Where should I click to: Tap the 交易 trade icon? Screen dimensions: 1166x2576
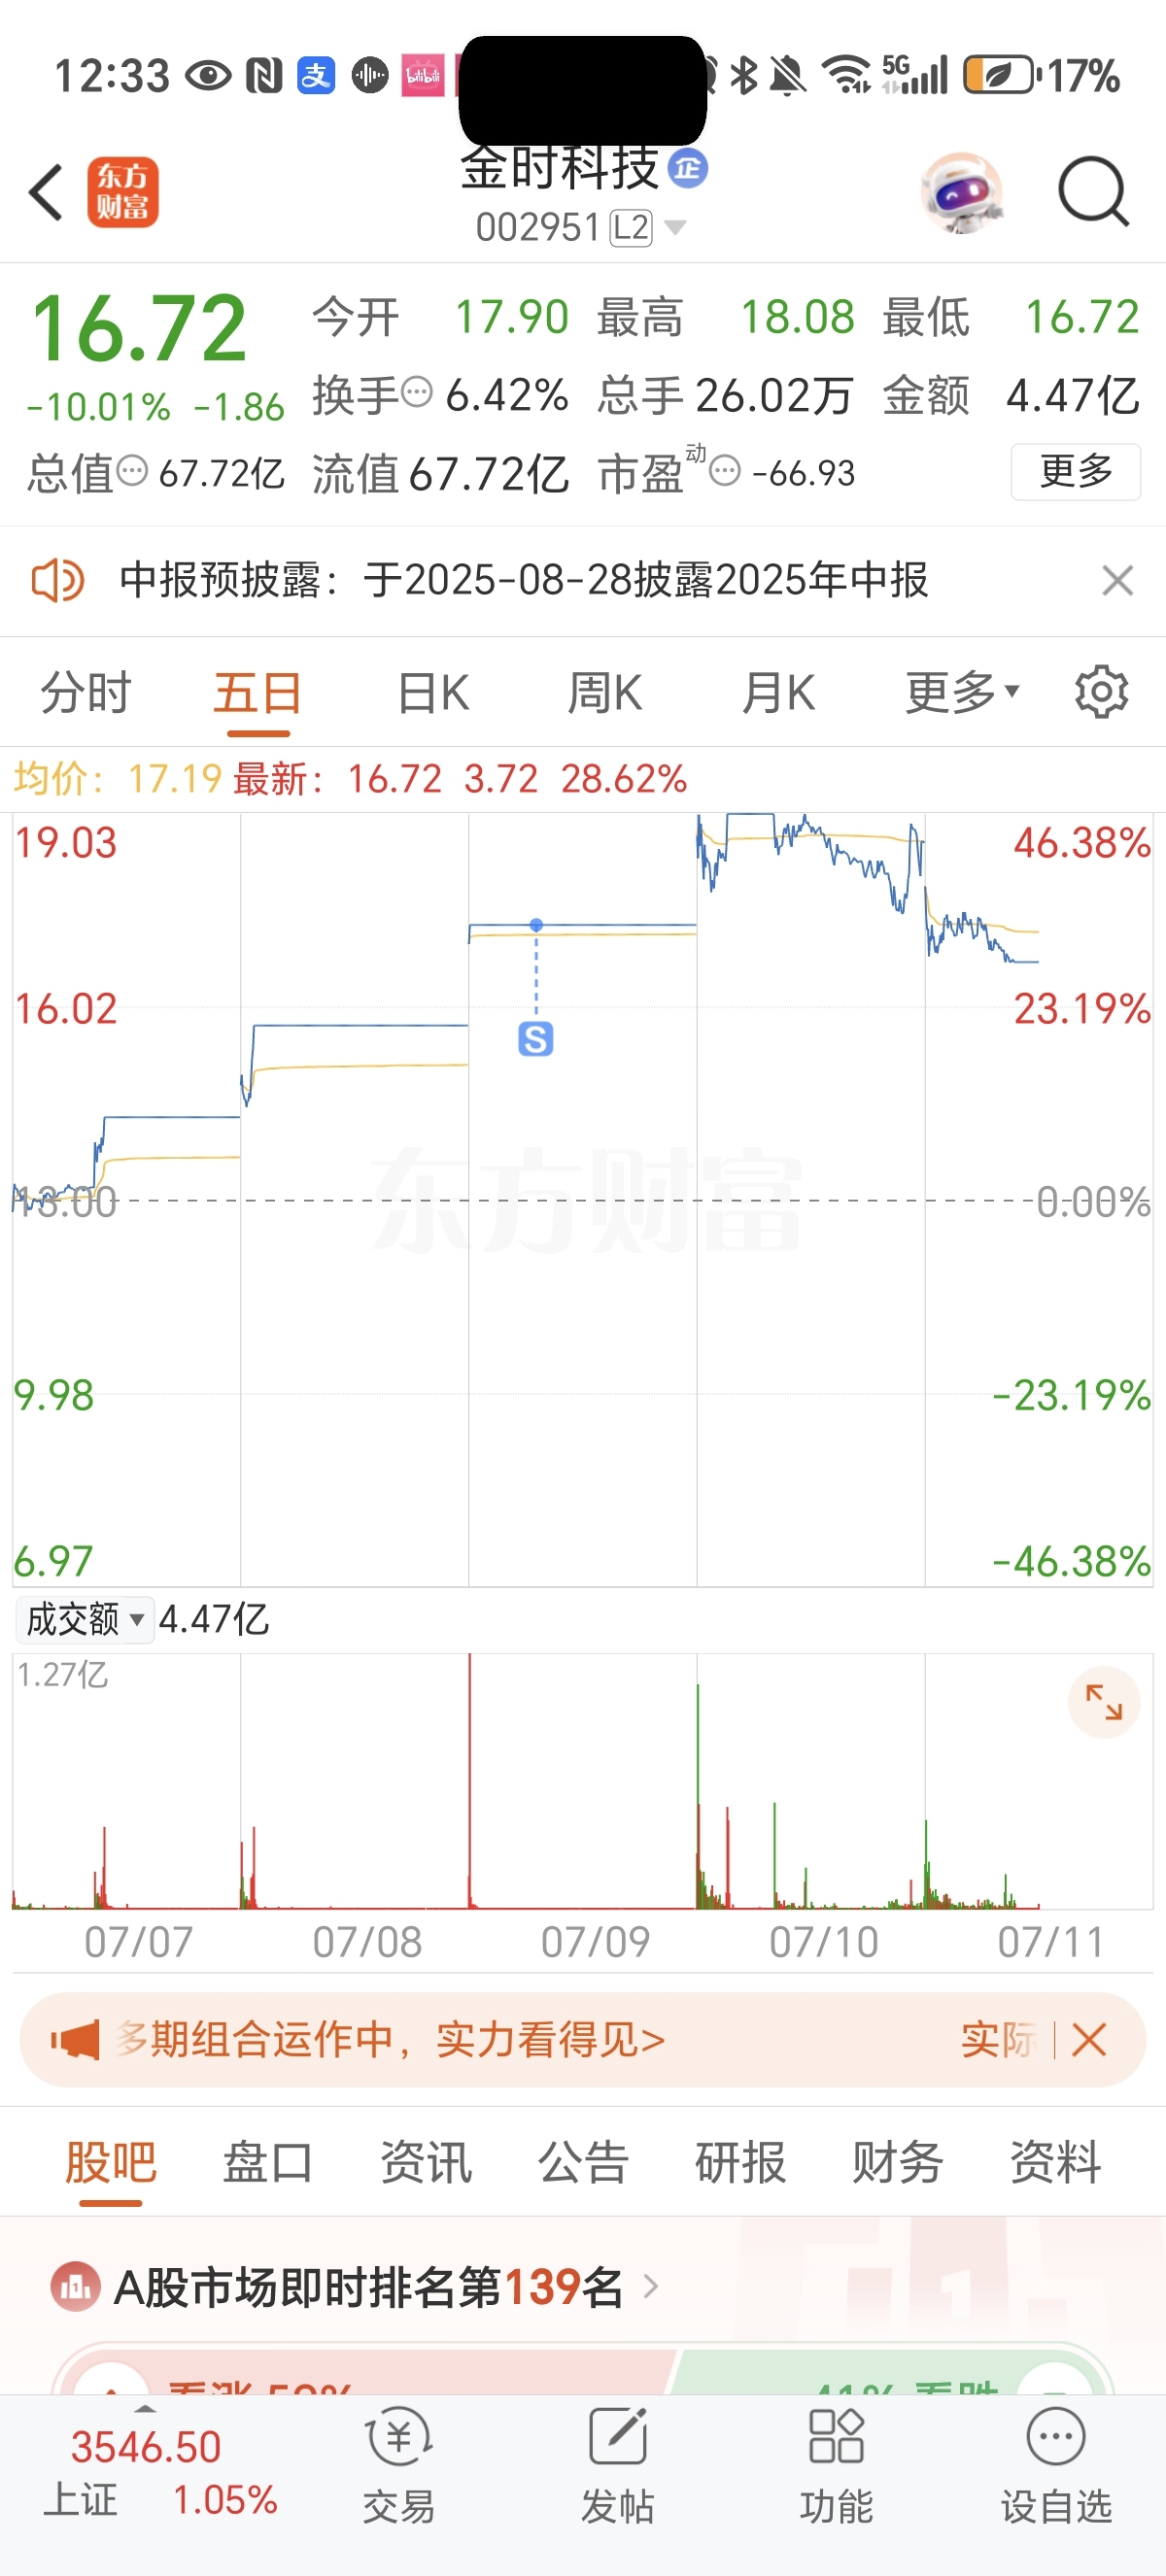(x=399, y=2466)
